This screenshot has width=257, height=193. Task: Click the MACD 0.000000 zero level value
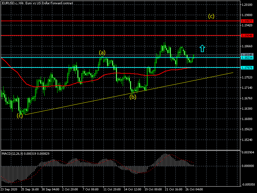coord(248,166)
